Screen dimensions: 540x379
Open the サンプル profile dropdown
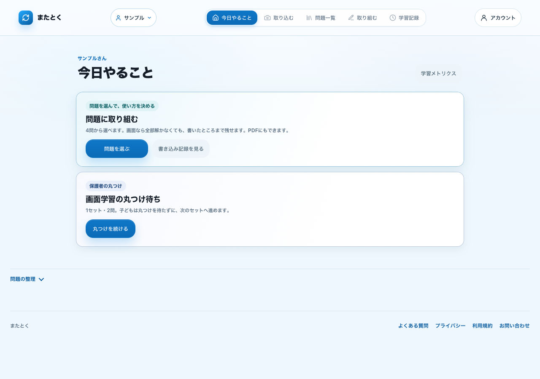pyautogui.click(x=133, y=18)
